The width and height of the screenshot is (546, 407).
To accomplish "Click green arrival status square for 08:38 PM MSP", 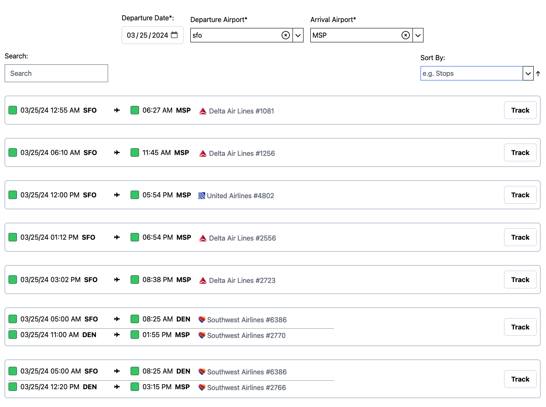I will click(135, 280).
